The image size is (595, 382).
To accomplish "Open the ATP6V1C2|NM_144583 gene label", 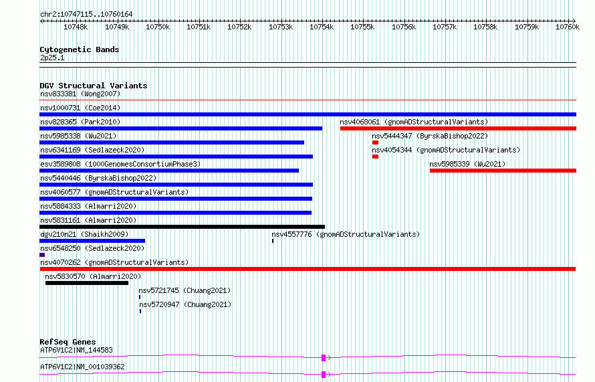I will pyautogui.click(x=76, y=350).
